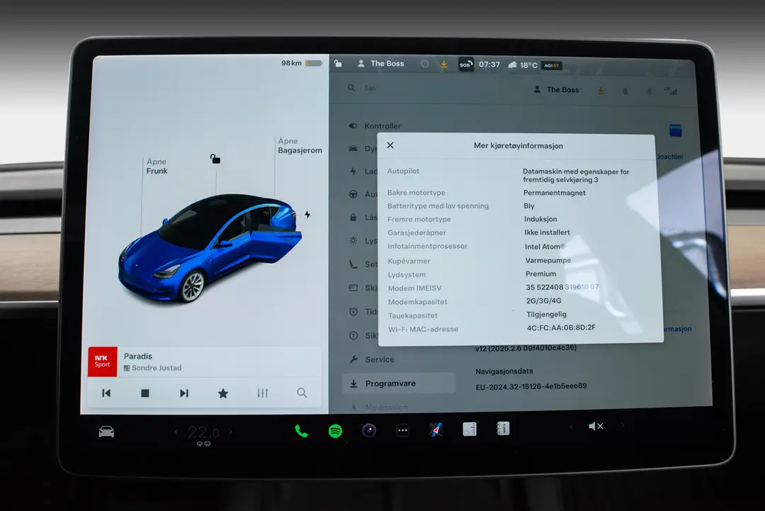Viewport: 765px width, 511px height.
Task: Decrease cabin temperature with left arrow
Action: (176, 432)
